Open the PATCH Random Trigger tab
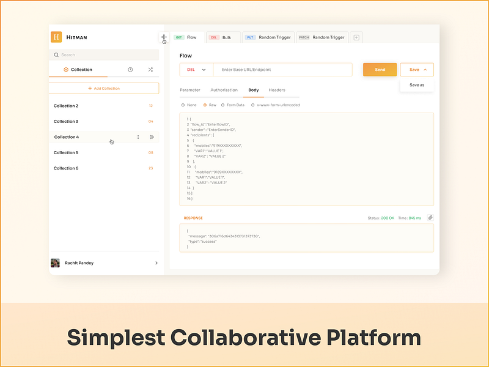This screenshot has width=489, height=367. click(322, 37)
